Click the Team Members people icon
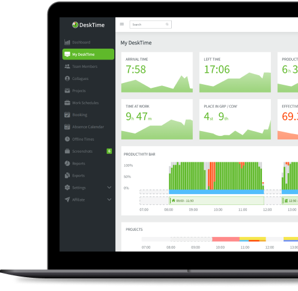 click(67, 66)
